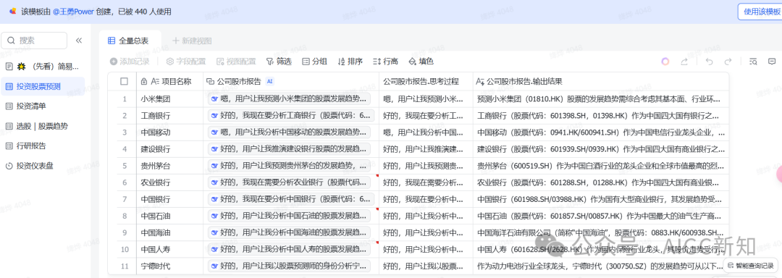
Task: Focus the 搜索 search field
Action: click(34, 41)
